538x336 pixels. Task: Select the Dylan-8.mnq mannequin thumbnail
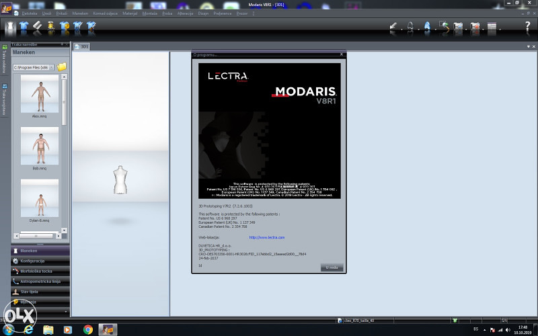[x=40, y=198]
